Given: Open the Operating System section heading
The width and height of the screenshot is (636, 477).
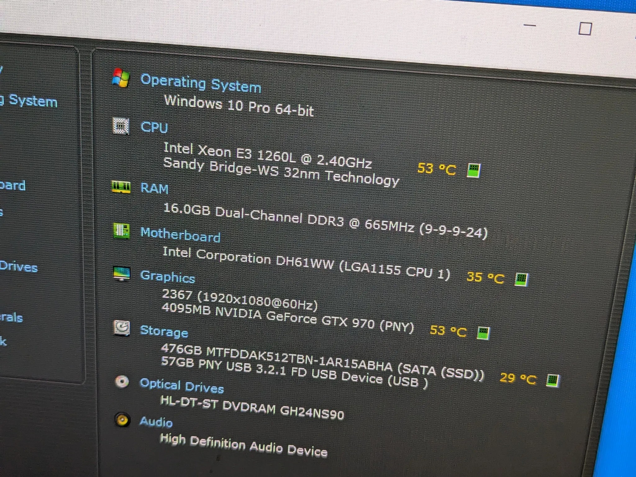Looking at the screenshot, I should [201, 83].
